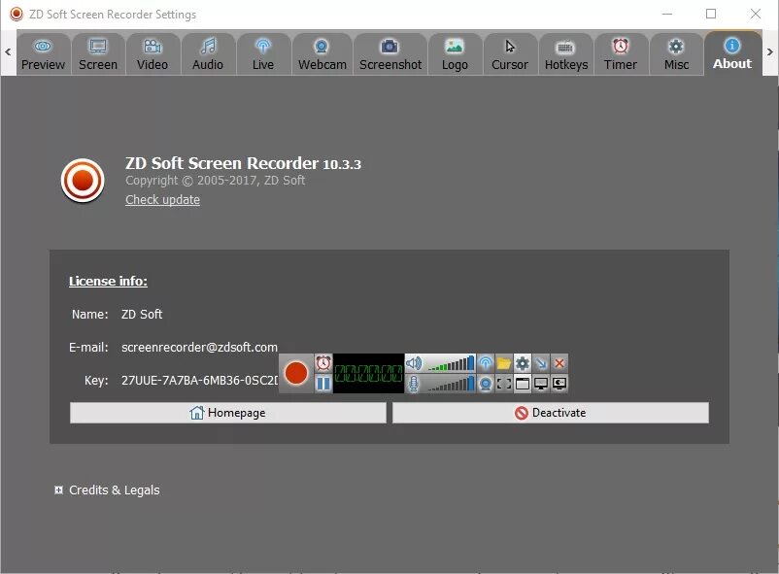Switch to the Misc tab

[x=676, y=54]
